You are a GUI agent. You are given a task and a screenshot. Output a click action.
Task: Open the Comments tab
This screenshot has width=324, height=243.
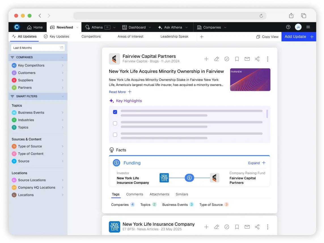coord(135,194)
